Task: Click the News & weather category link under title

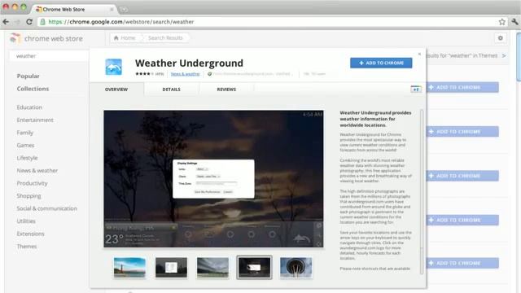Action: coord(185,74)
